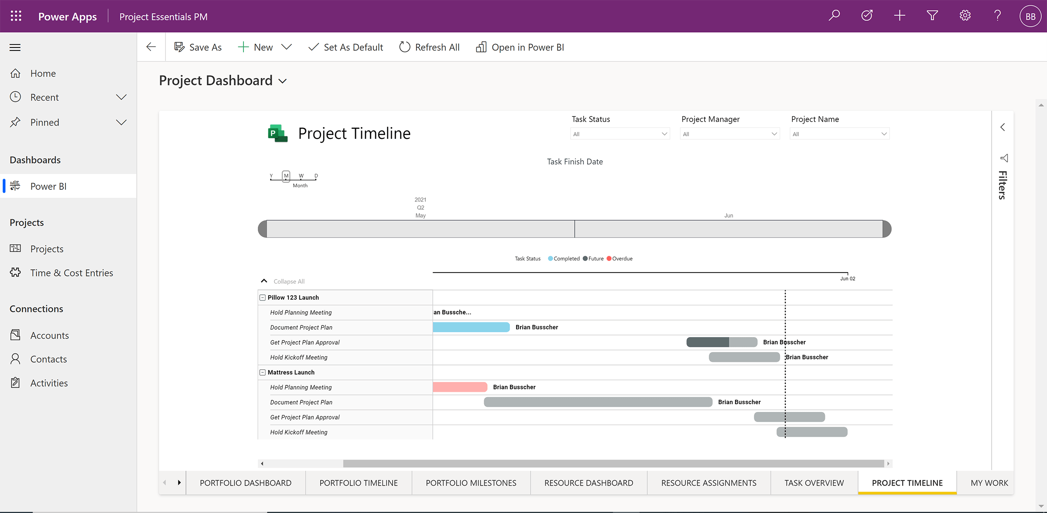Open the task flow assistant icon
This screenshot has height=513, width=1047.
point(867,16)
